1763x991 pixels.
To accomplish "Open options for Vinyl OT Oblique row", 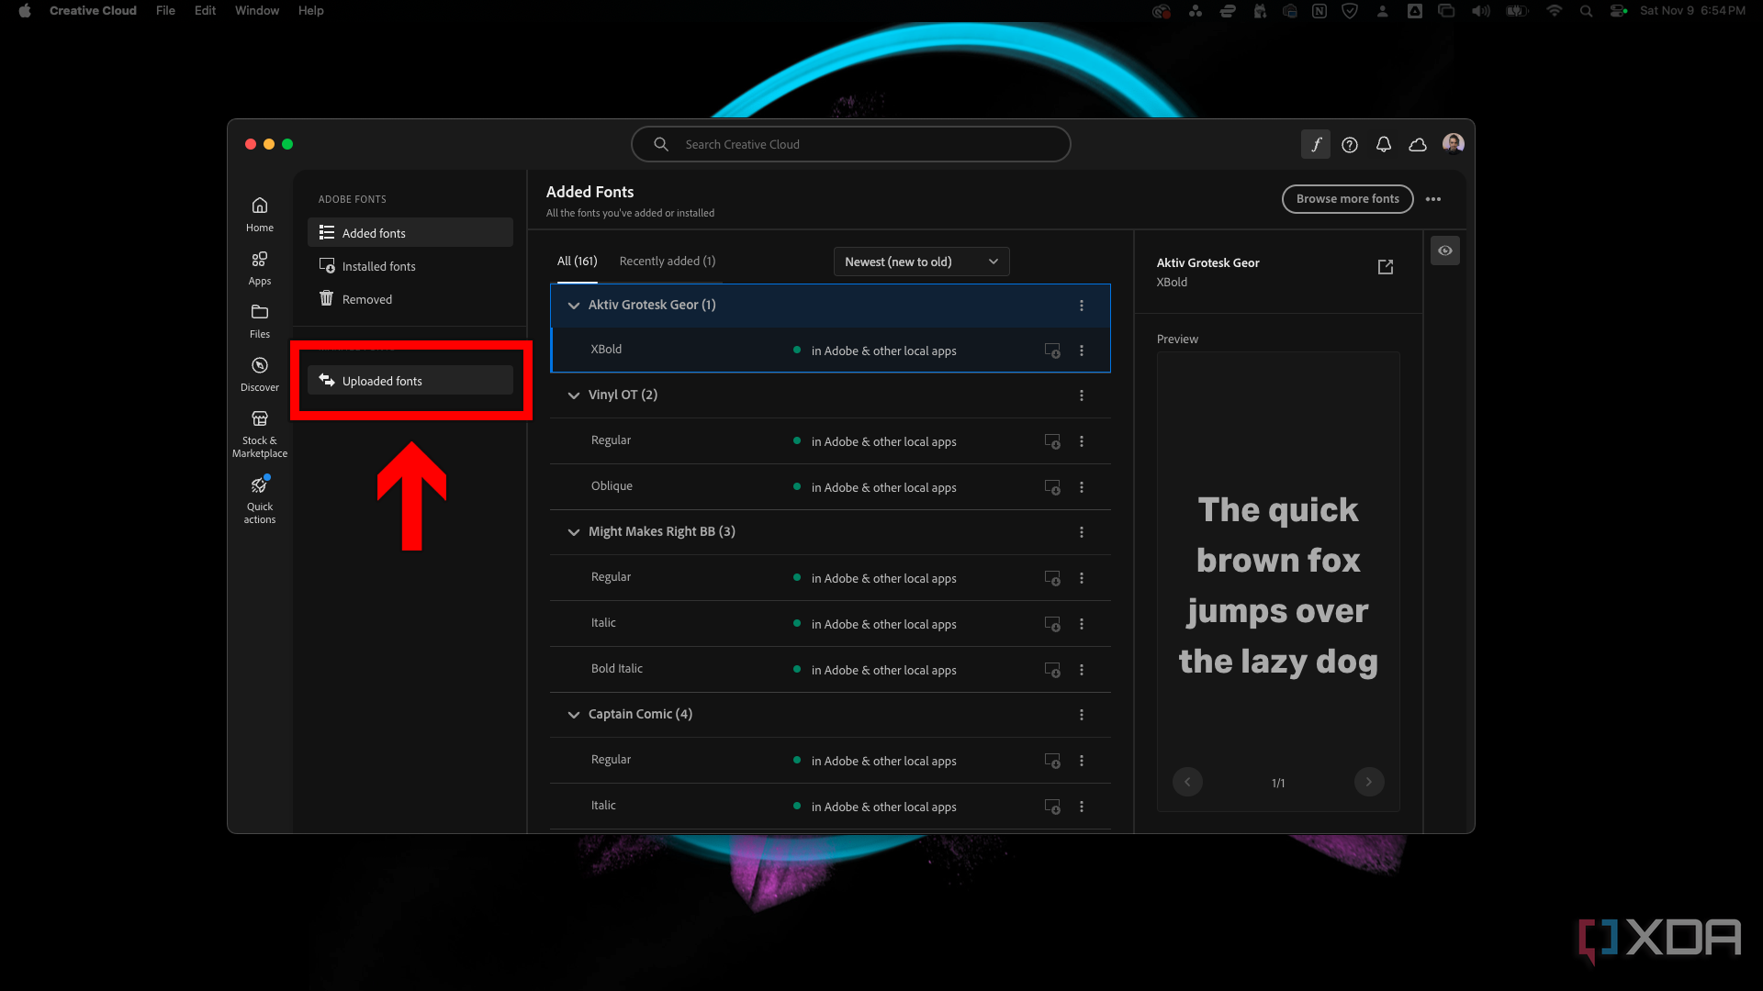I will [1082, 487].
